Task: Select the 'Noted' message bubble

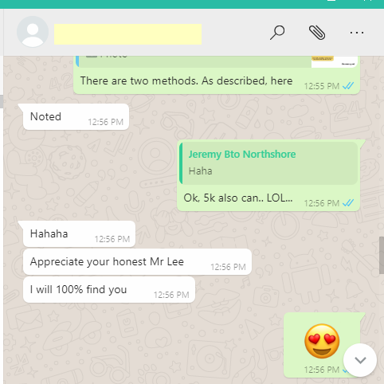Action: click(76, 117)
